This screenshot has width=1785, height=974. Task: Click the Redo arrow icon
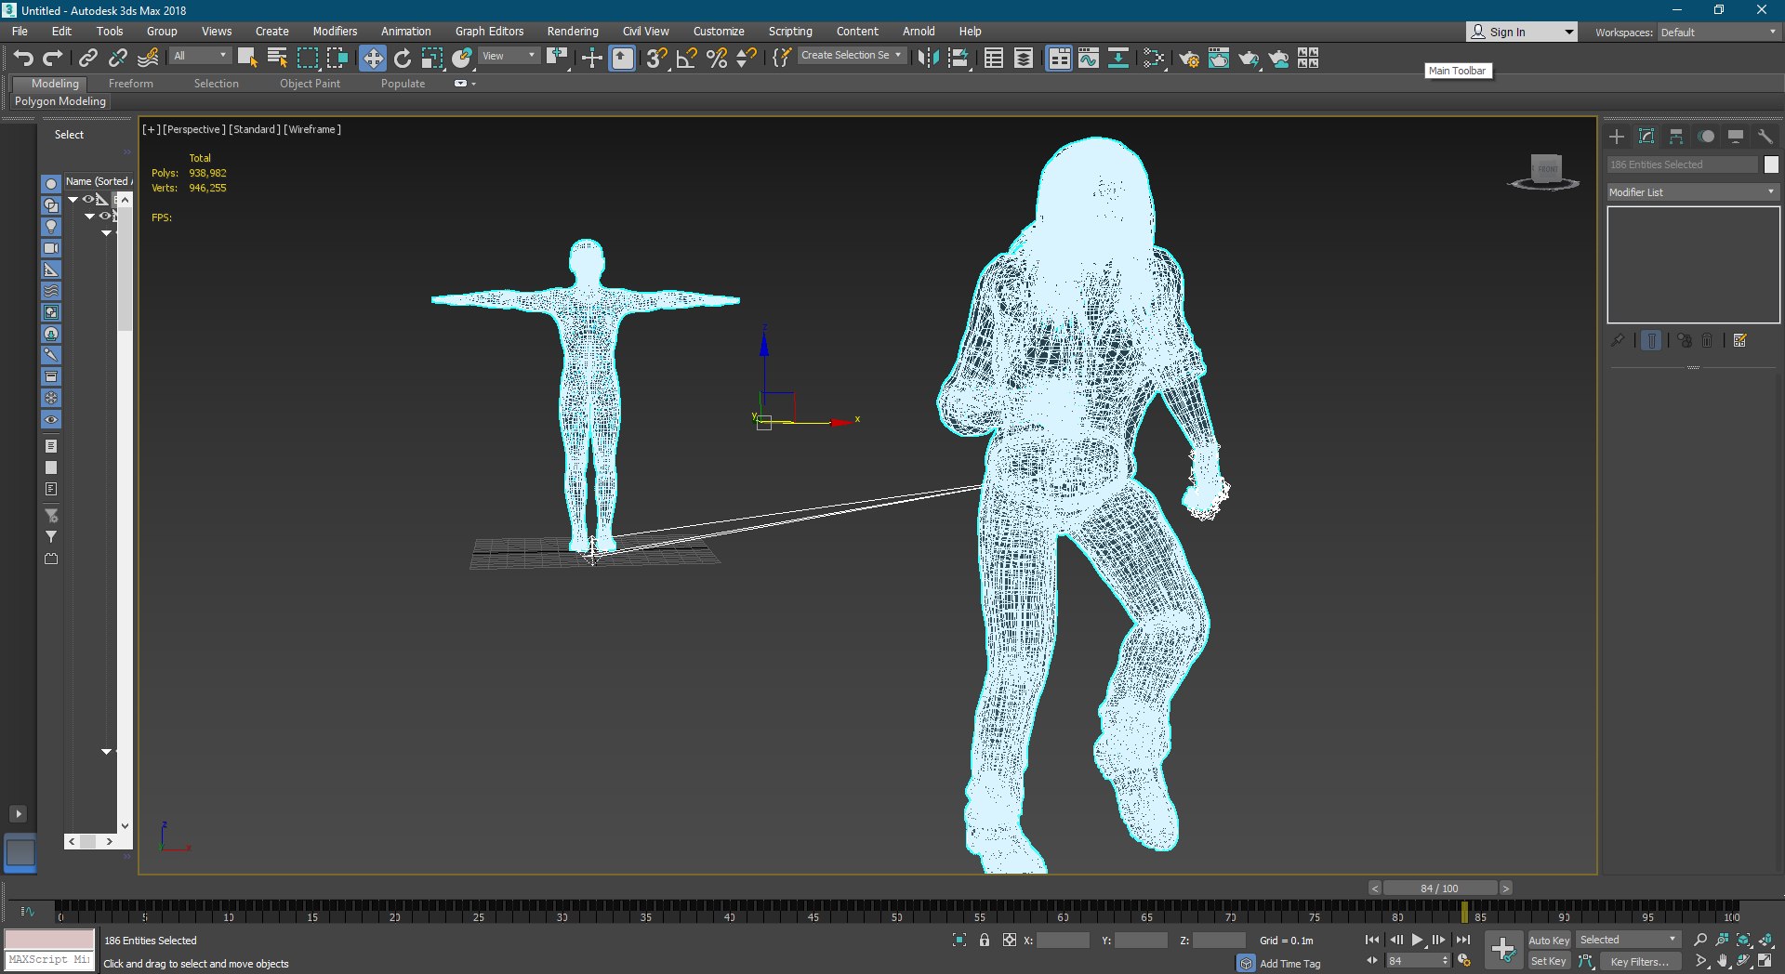[x=53, y=59]
